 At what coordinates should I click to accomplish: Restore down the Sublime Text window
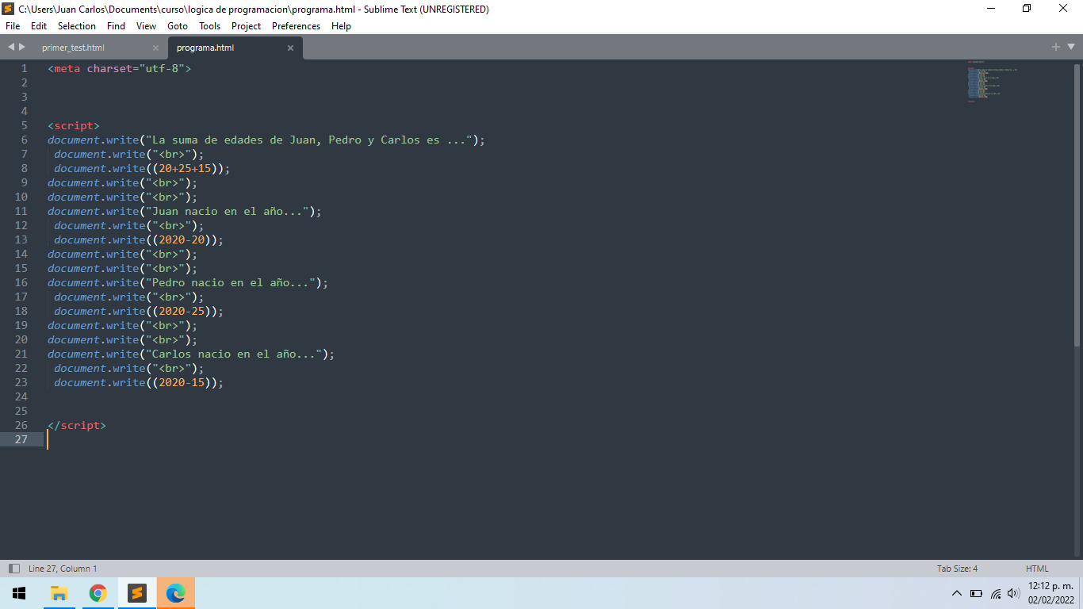coord(1027,9)
